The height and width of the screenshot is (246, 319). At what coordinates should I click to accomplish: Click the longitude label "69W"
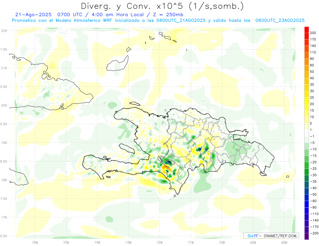pyautogui.click(x=253, y=242)
